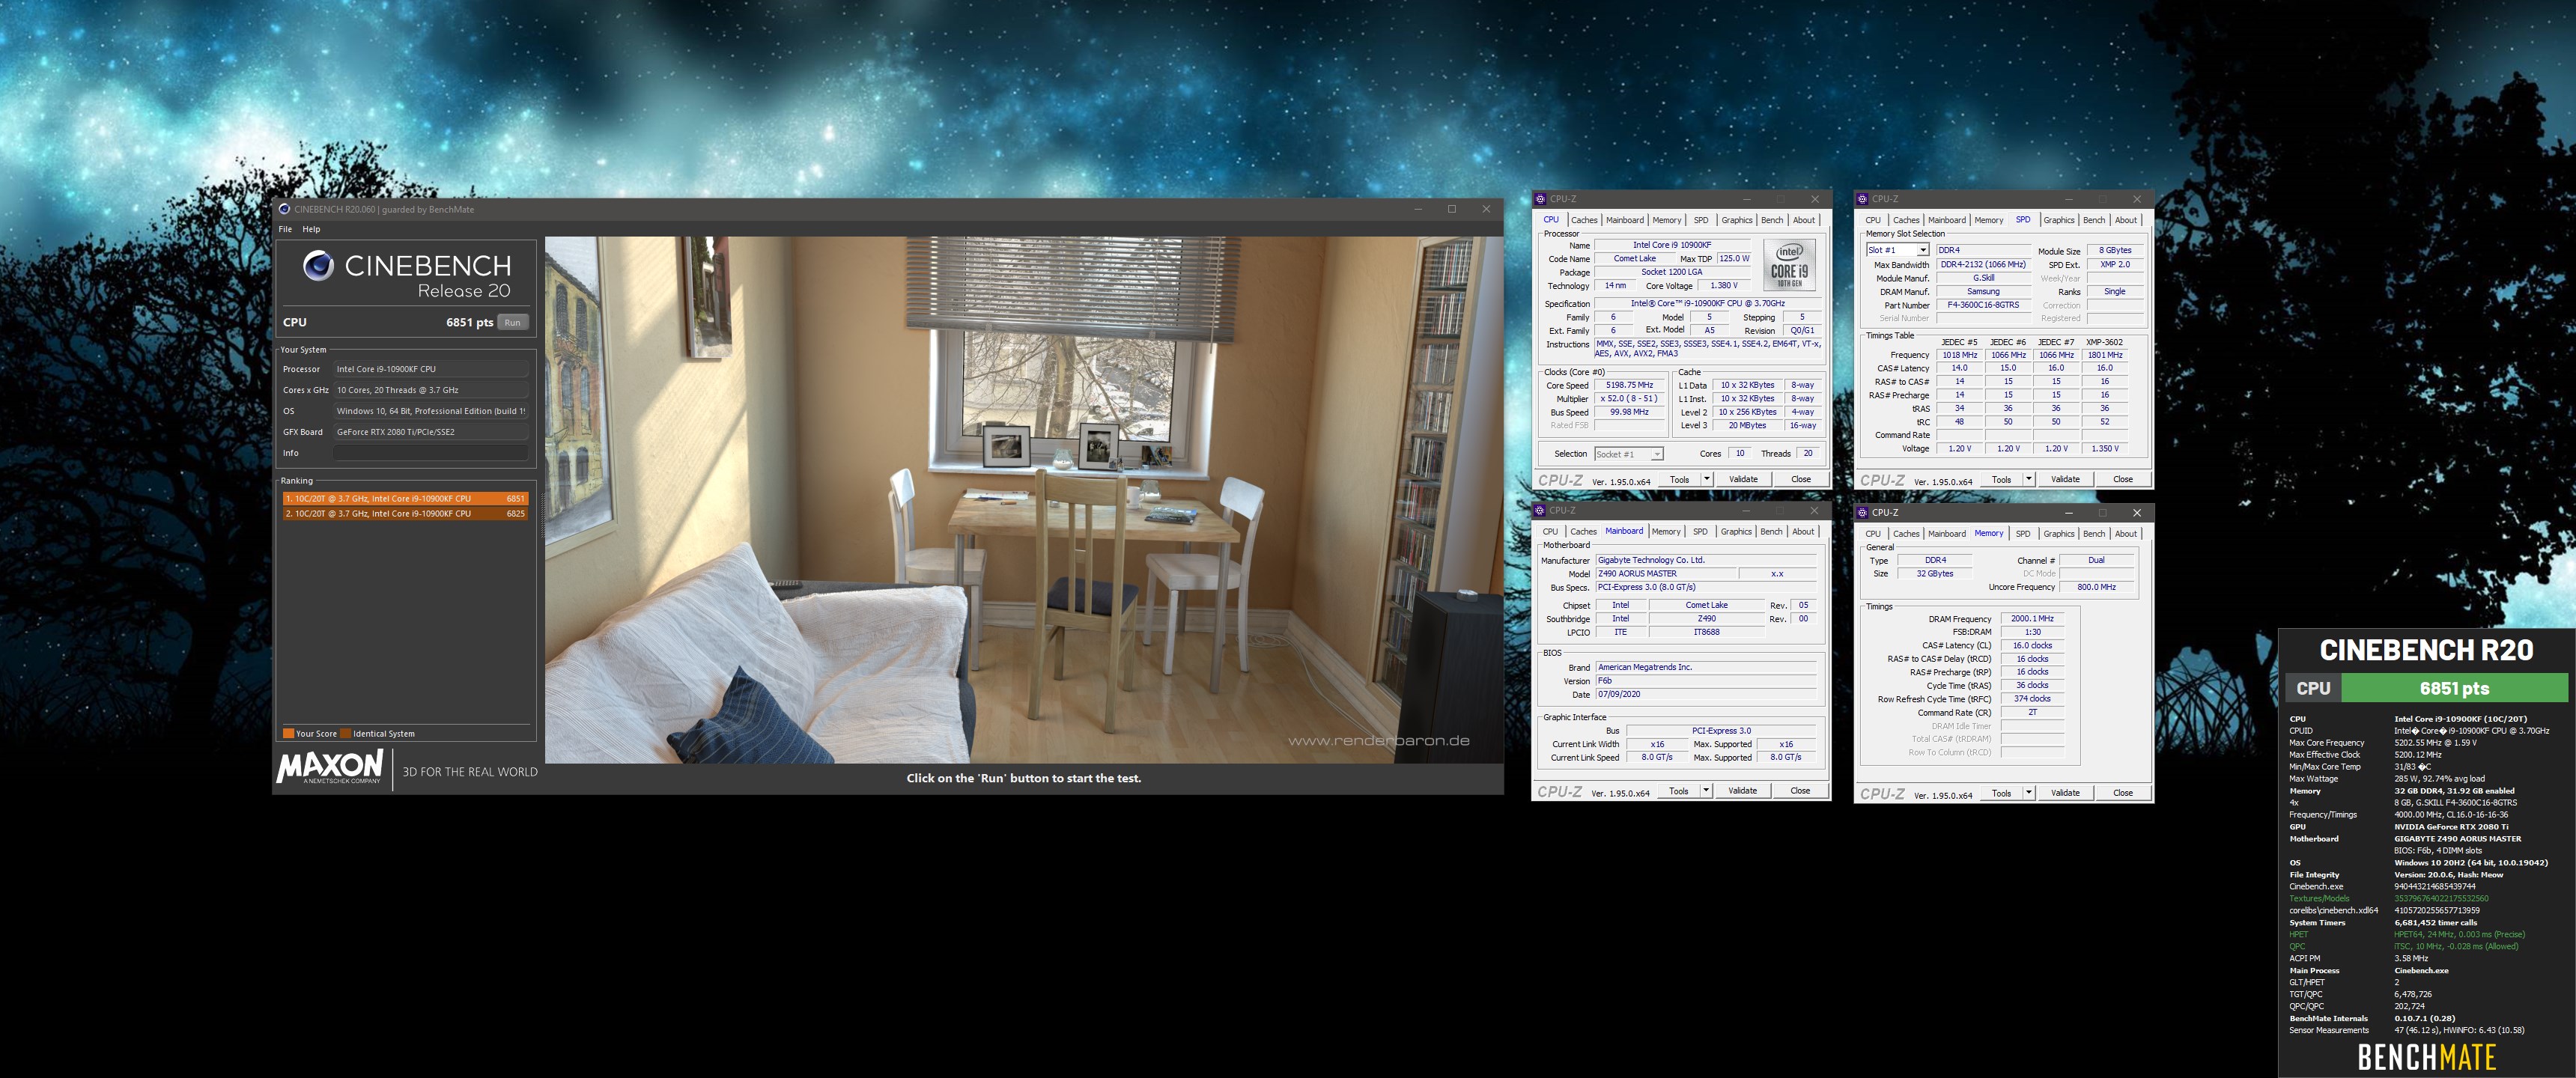Screen dimensions: 2576x1078
Task: Select ranking entry 2 scoring 6825
Action: (405, 513)
